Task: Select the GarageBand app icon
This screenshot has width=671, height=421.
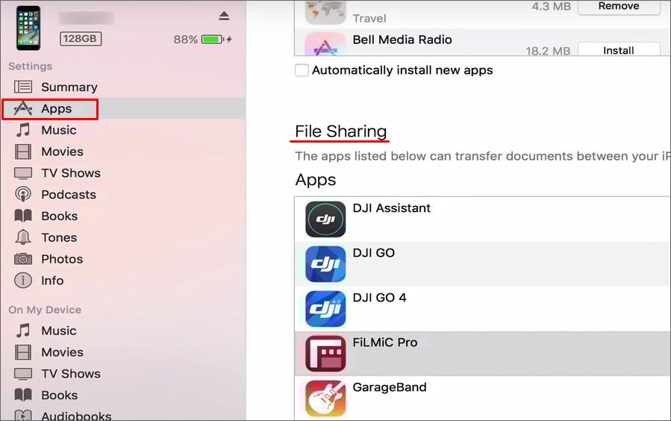Action: pyautogui.click(x=325, y=399)
